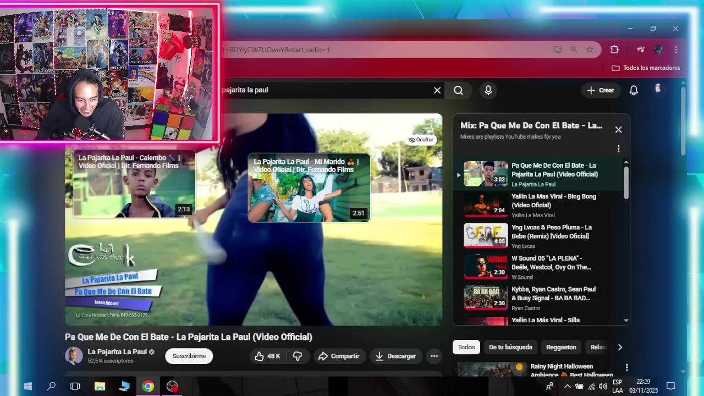
Task: Show more filter chips with arrow
Action: coord(620,347)
